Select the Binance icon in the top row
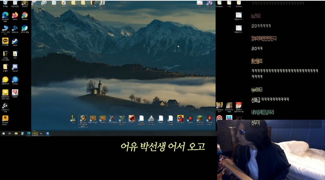325x180 pixels. pyautogui.click(x=25, y=4)
